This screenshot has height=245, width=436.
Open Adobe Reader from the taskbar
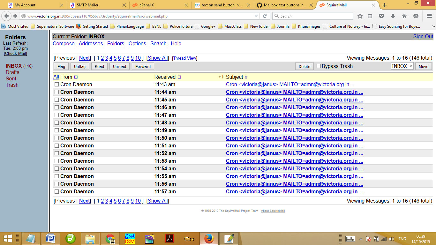click(169, 239)
